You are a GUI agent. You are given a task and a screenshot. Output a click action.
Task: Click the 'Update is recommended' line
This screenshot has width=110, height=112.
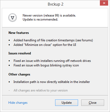point(40,19)
